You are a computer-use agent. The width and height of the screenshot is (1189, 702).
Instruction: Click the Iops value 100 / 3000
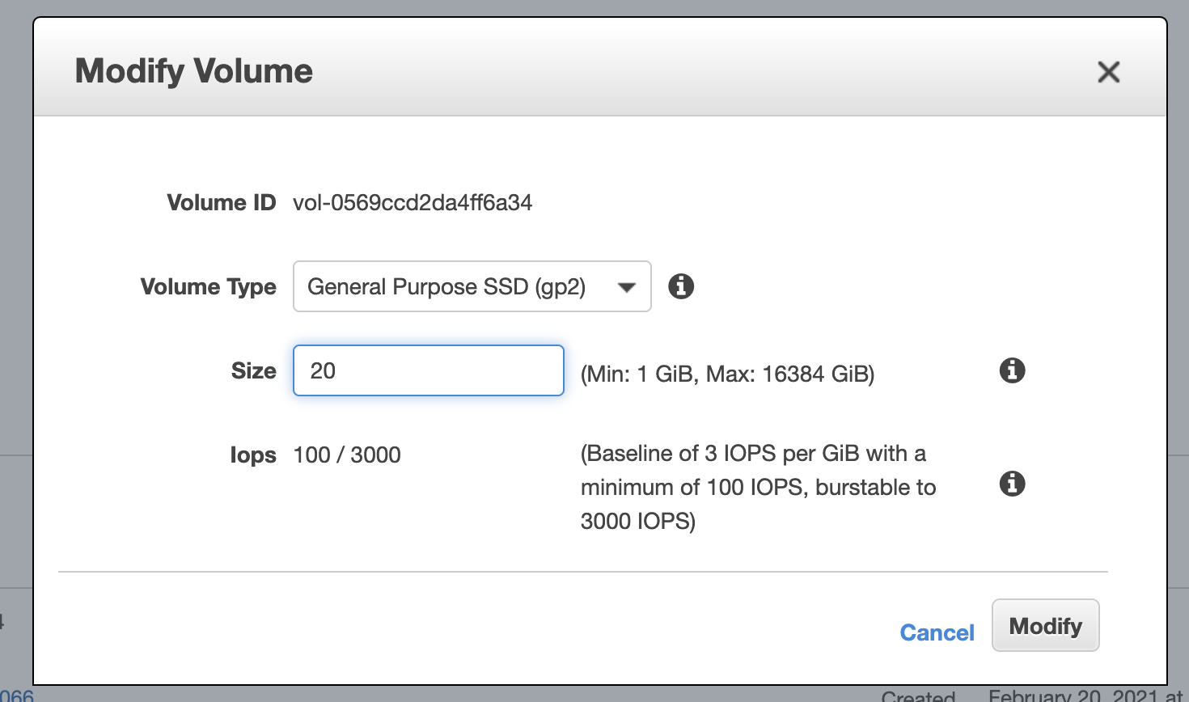pyautogui.click(x=347, y=455)
